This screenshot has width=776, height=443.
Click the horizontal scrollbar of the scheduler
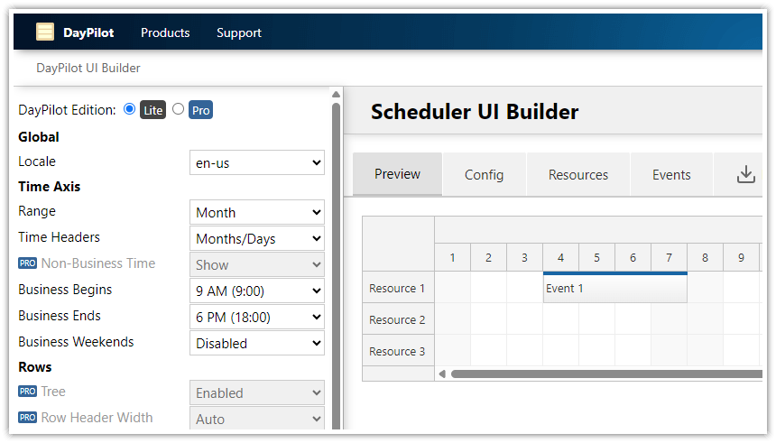click(x=606, y=374)
